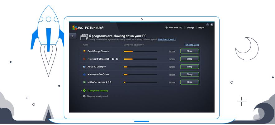Click No programs ignored label

[97, 96]
